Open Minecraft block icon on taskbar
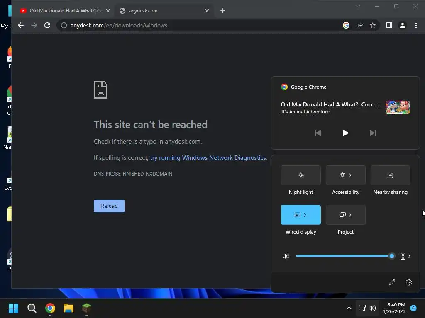Screen dimensions: 425x318 86,308
